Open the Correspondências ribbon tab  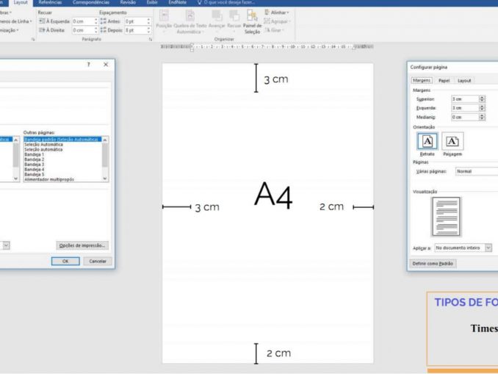pyautogui.click(x=91, y=3)
